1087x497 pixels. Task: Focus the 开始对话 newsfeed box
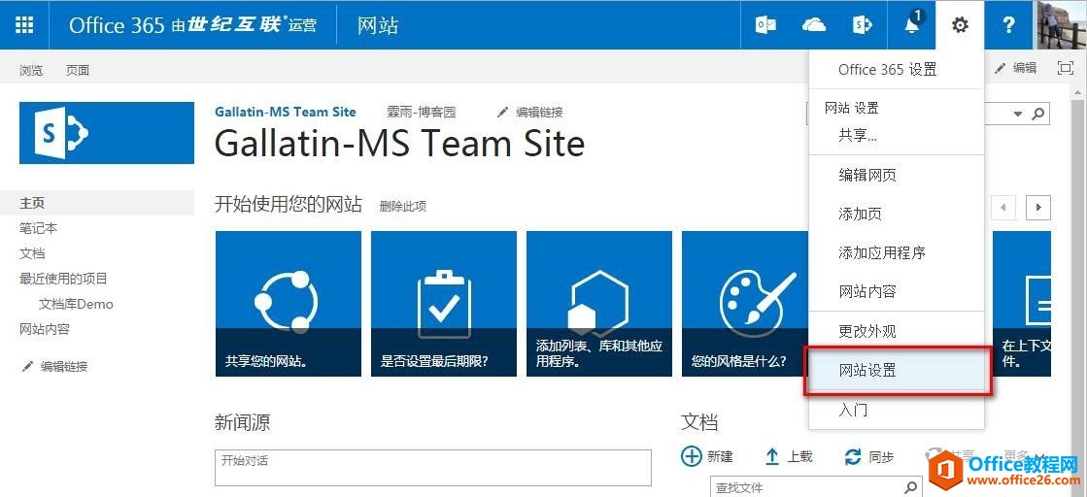point(433,467)
